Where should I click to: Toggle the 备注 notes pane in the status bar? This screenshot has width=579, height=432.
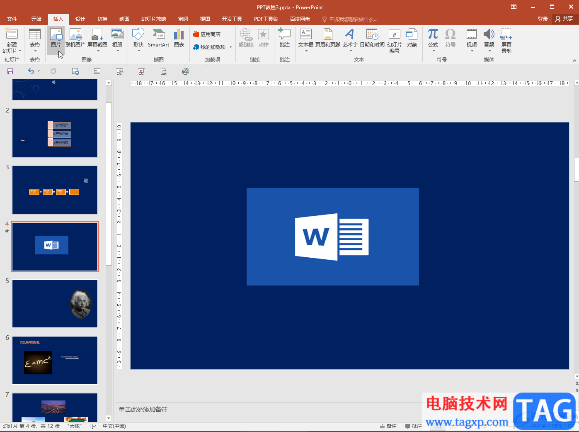coord(388,426)
